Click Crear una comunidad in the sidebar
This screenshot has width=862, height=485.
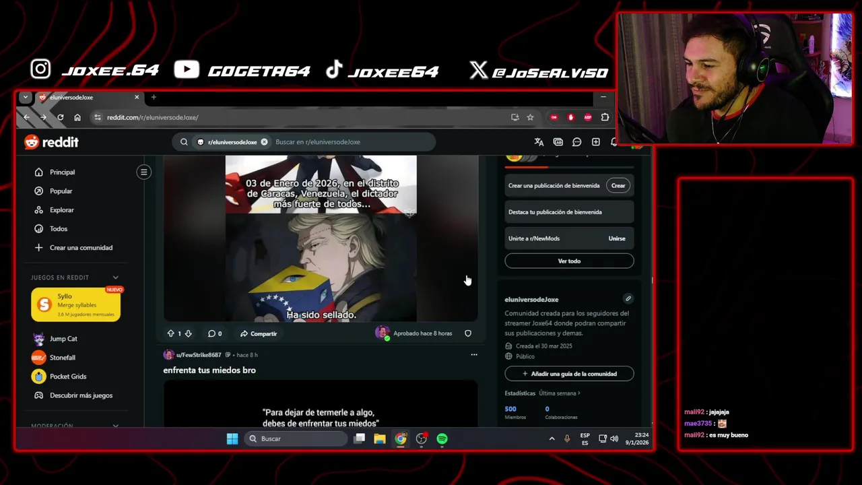click(x=81, y=248)
